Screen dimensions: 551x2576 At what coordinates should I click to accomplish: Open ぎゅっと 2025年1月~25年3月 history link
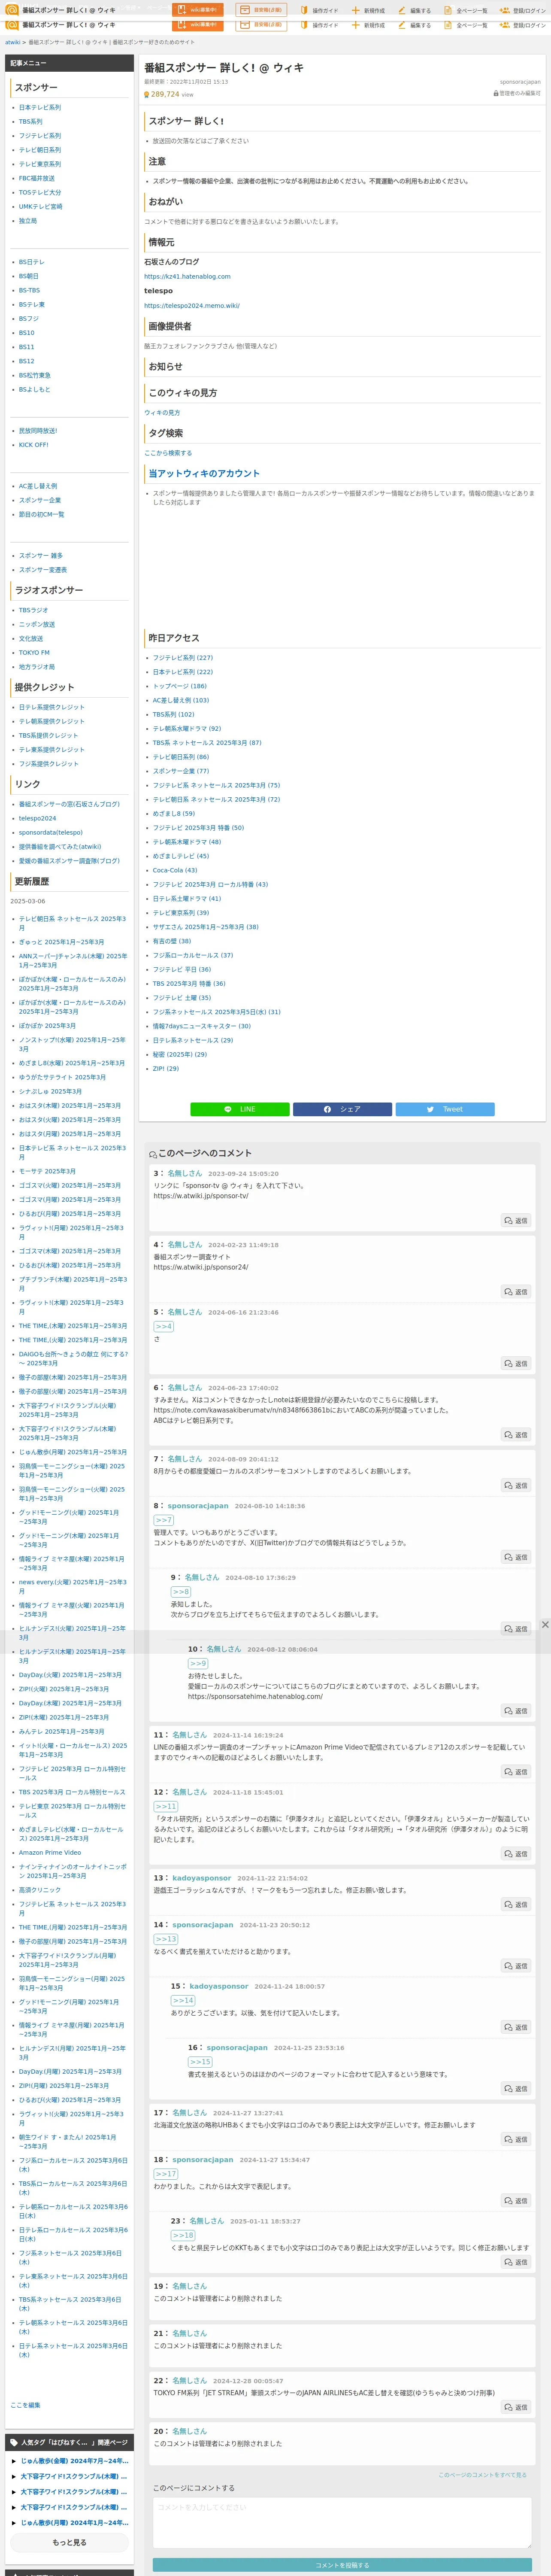pyautogui.click(x=61, y=942)
